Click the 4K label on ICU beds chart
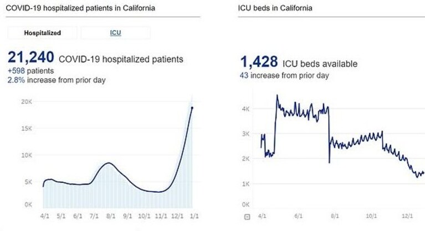Screen dimensions: 425x231 (x=245, y=109)
